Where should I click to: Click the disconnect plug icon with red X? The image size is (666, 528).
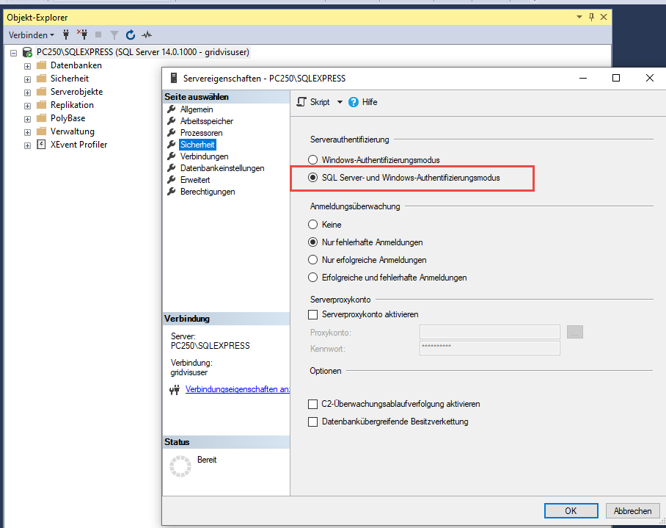click(x=82, y=35)
